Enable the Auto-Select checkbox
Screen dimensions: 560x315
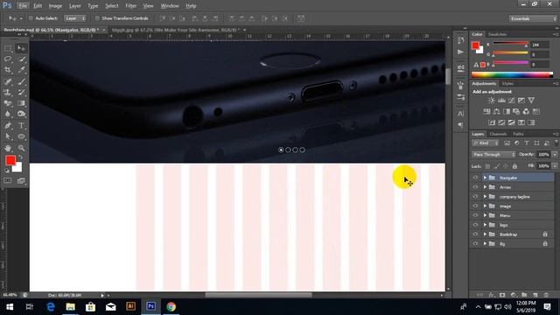click(31, 18)
